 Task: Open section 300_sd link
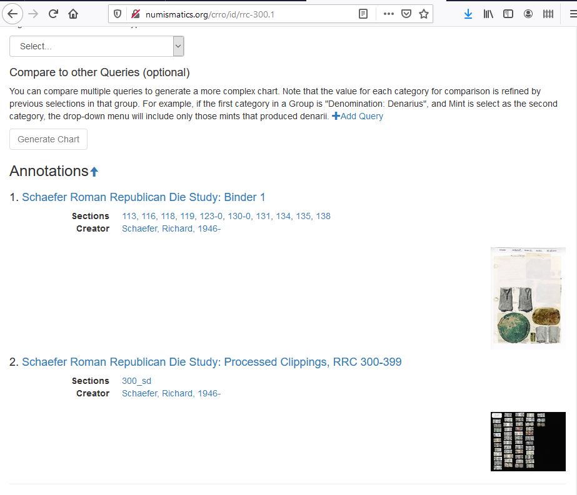click(136, 381)
